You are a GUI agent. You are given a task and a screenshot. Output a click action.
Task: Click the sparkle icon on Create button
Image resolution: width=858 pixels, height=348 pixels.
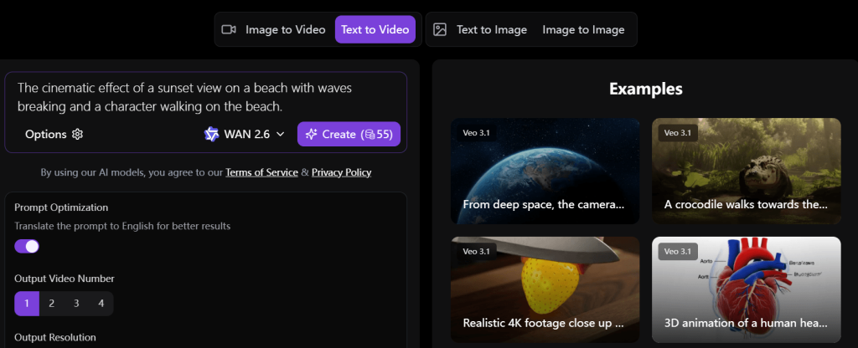pos(311,134)
